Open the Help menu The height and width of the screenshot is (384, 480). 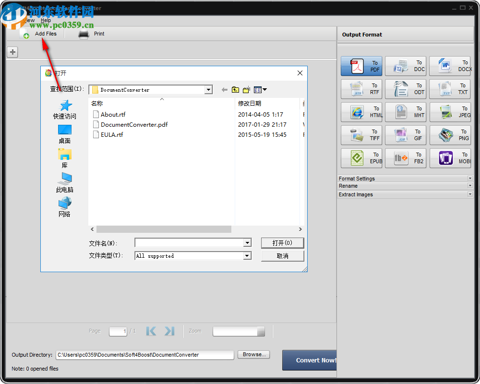tap(46, 20)
